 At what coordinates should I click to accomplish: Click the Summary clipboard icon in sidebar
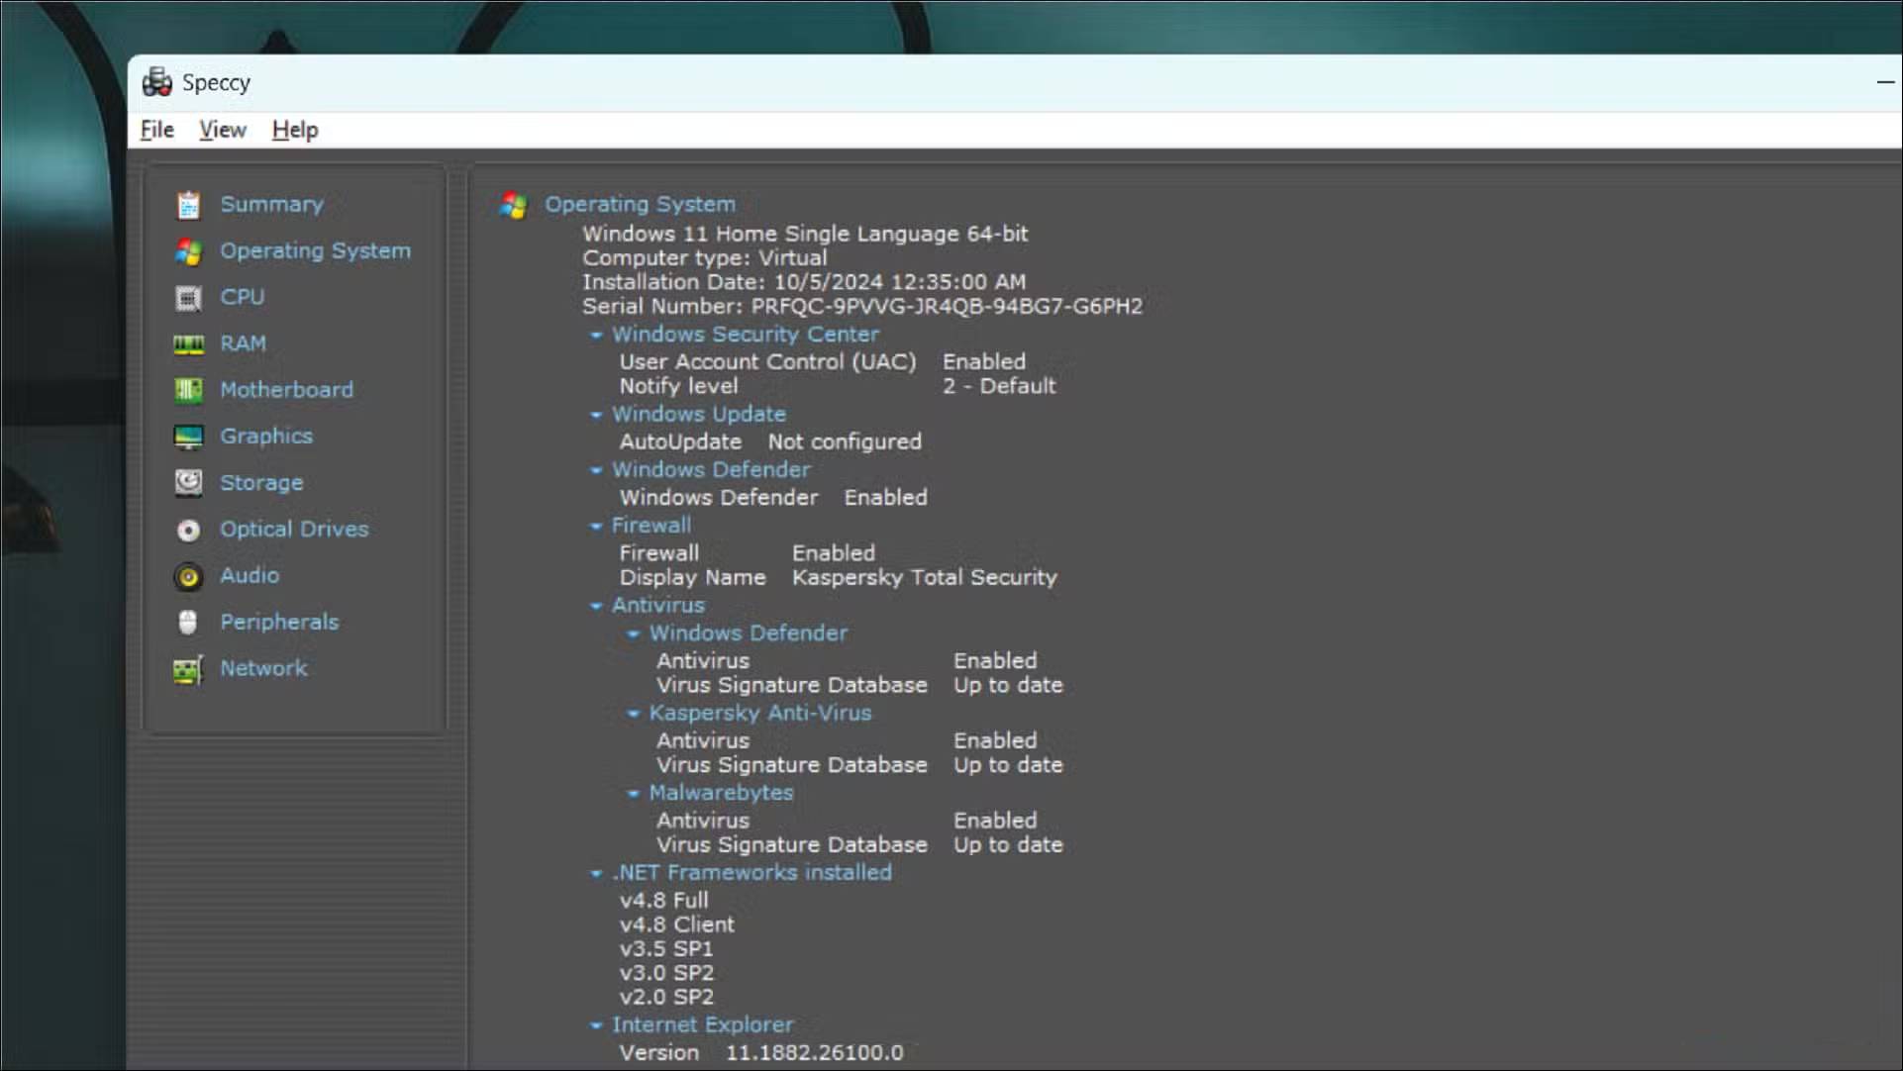pyautogui.click(x=188, y=205)
